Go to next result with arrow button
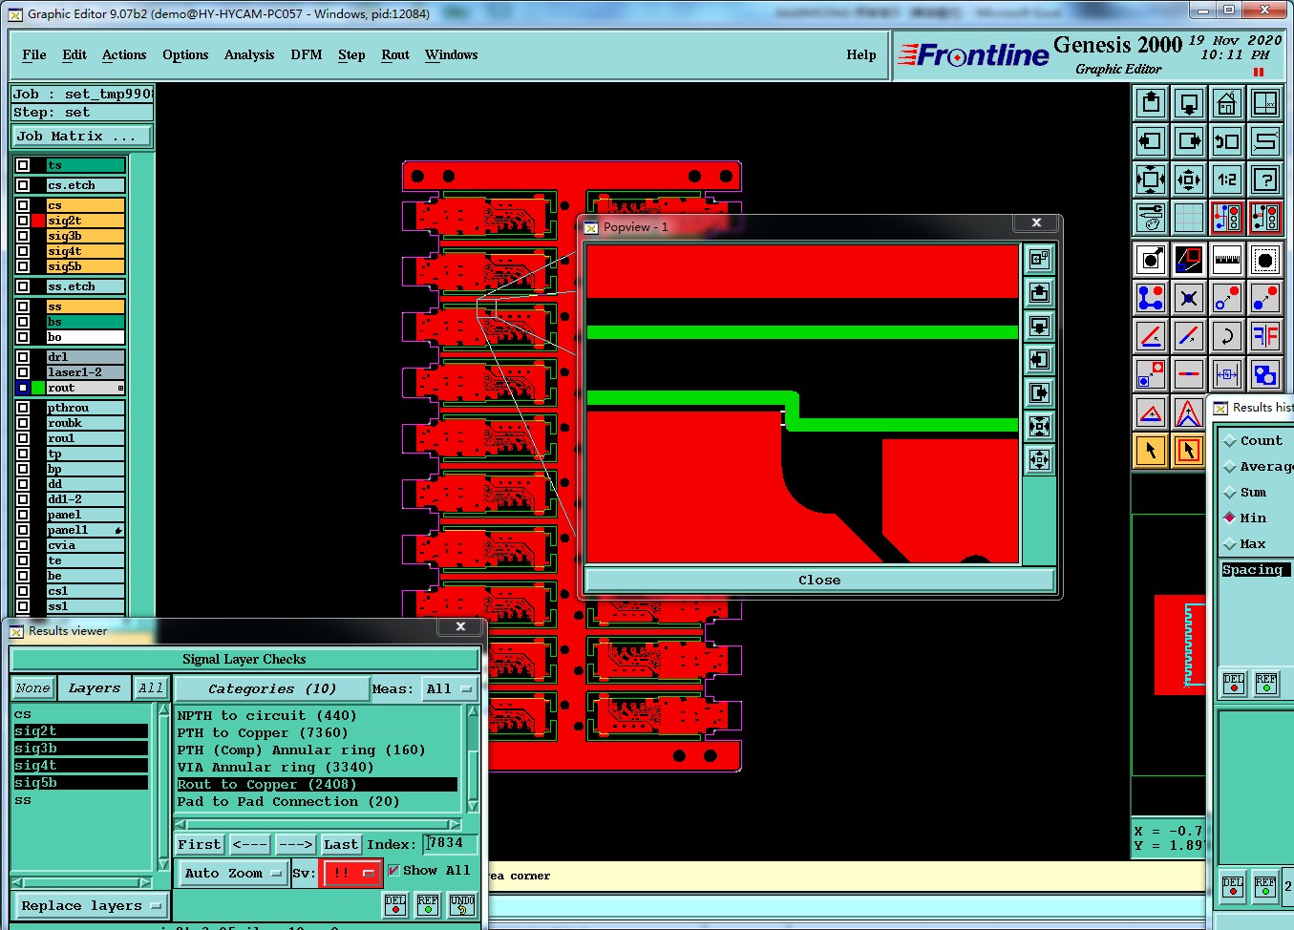1294x930 pixels. coord(295,844)
